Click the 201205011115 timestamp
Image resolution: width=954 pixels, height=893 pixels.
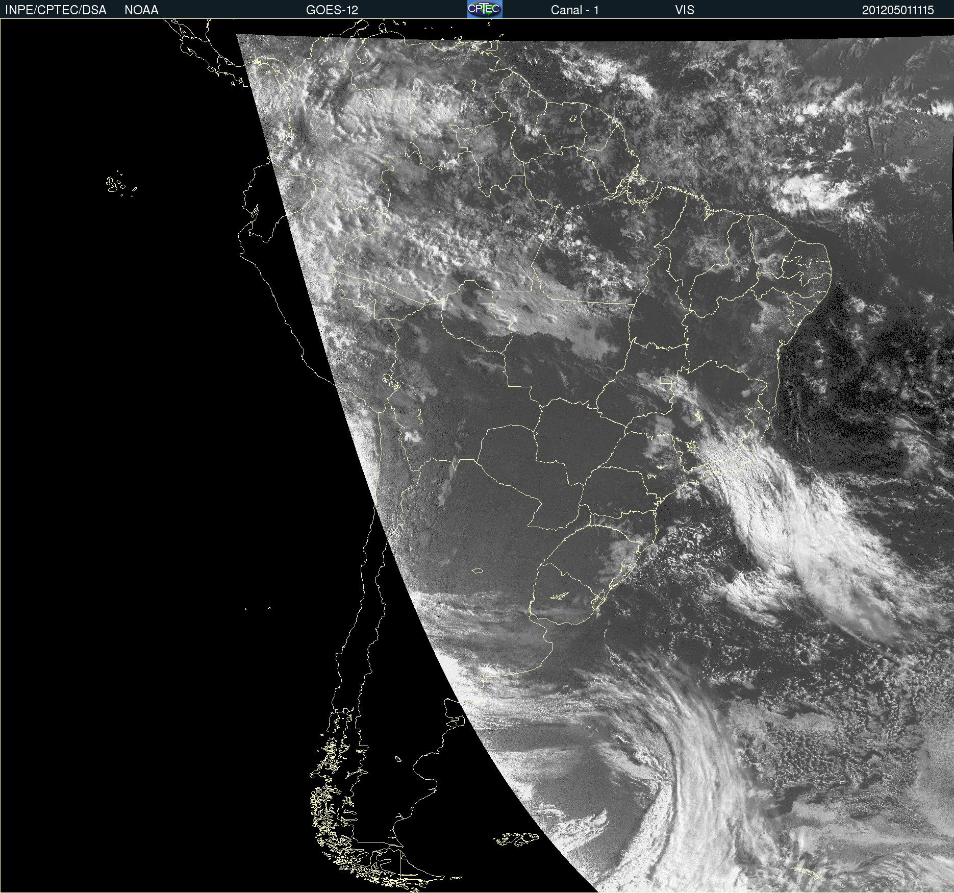(898, 10)
